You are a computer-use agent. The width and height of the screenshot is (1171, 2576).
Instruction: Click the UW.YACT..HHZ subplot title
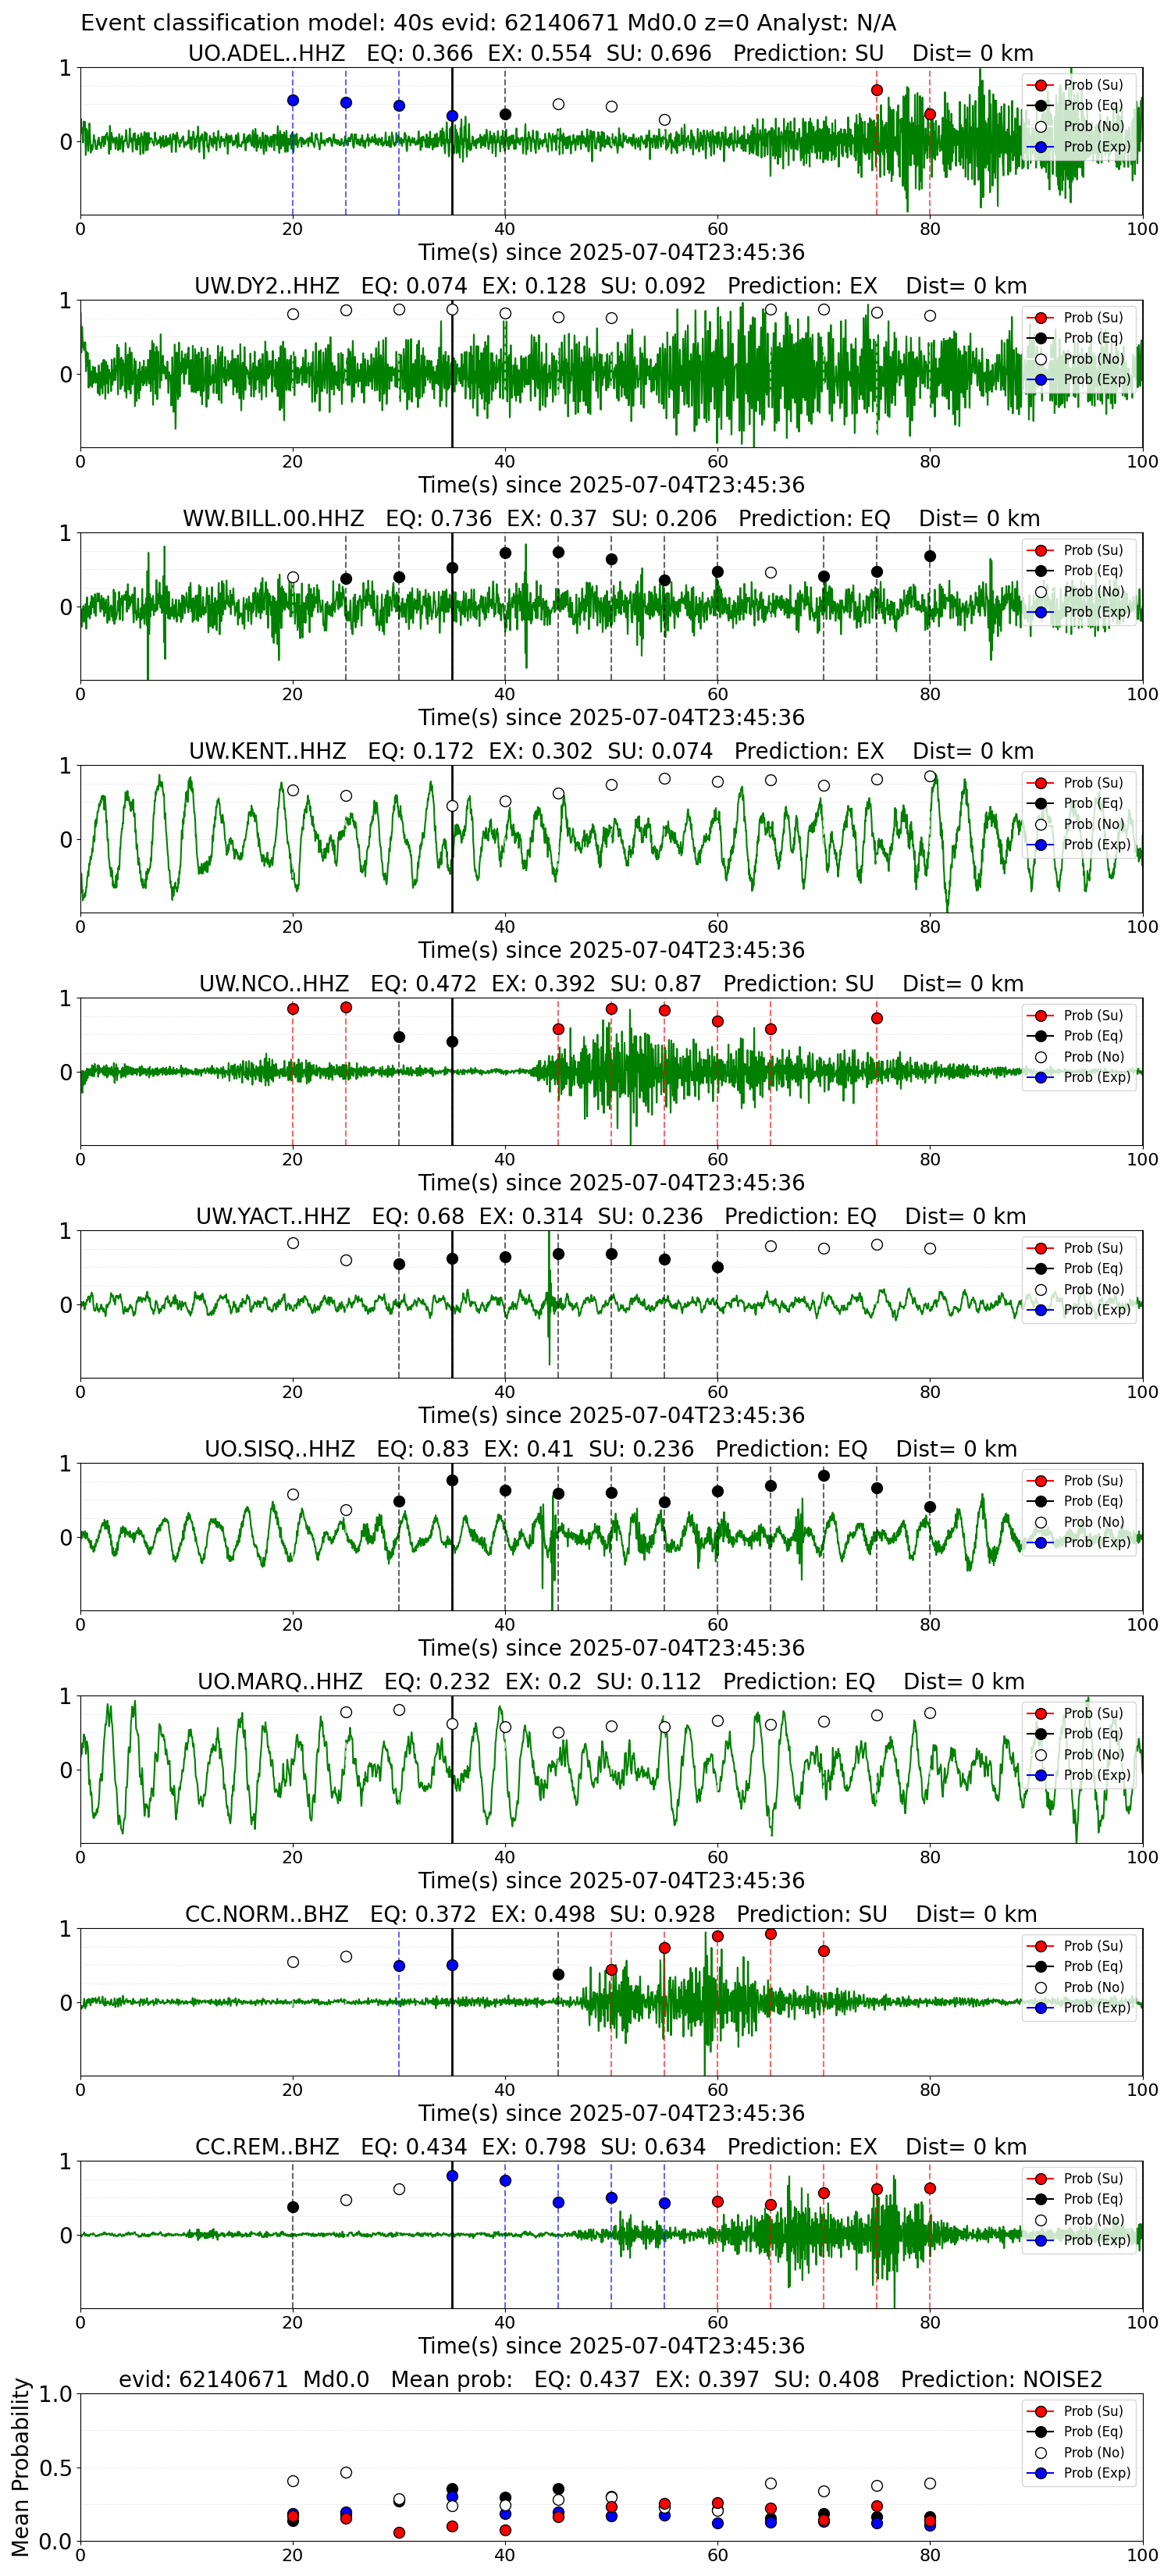[x=610, y=1216]
